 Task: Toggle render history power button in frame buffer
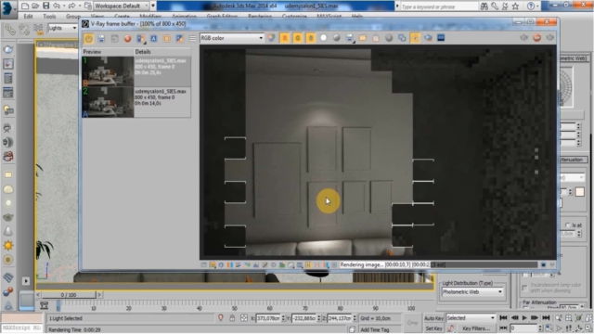pos(88,38)
